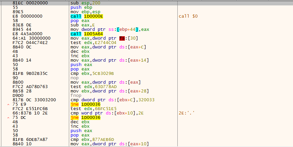Select the 'test edx,63D778AD' instruction
293x147 pixels.
[94, 87]
